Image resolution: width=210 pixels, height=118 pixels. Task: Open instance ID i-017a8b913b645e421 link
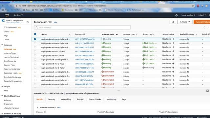(85, 51)
